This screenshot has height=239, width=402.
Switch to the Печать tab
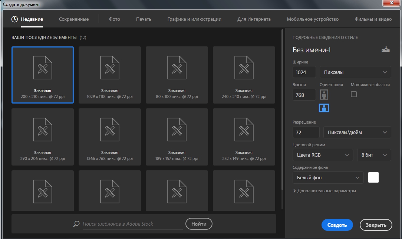[x=144, y=19]
